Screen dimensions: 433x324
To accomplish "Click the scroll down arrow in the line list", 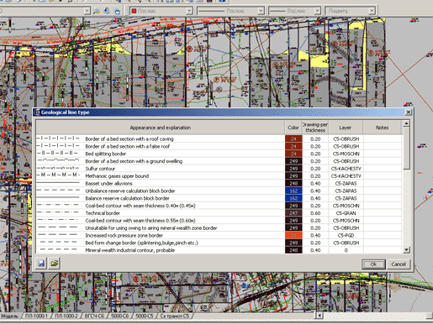I will [x=406, y=250].
